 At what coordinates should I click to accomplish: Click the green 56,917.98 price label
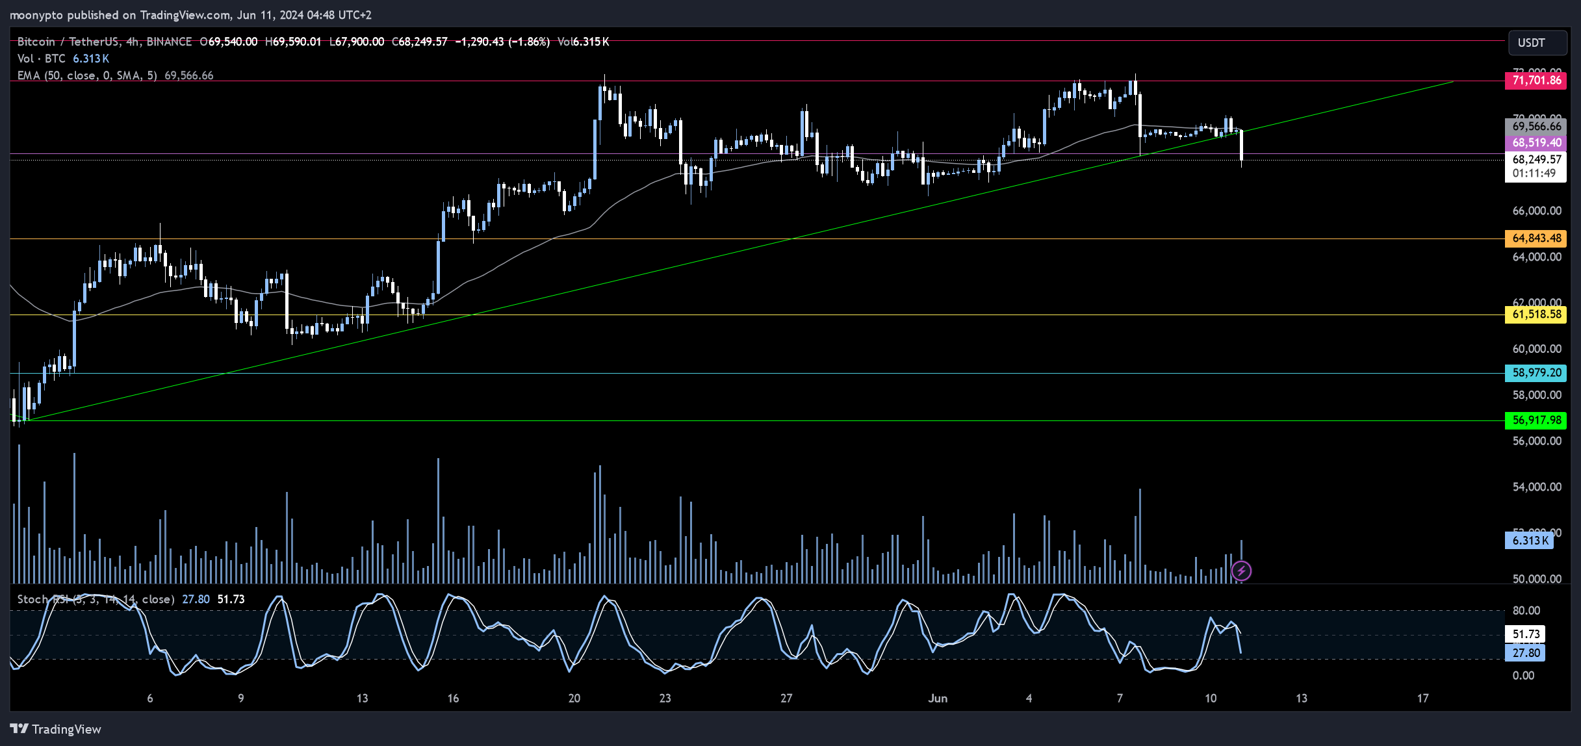tap(1536, 420)
